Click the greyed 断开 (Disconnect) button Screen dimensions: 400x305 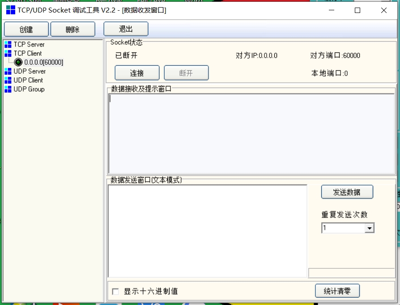186,73
